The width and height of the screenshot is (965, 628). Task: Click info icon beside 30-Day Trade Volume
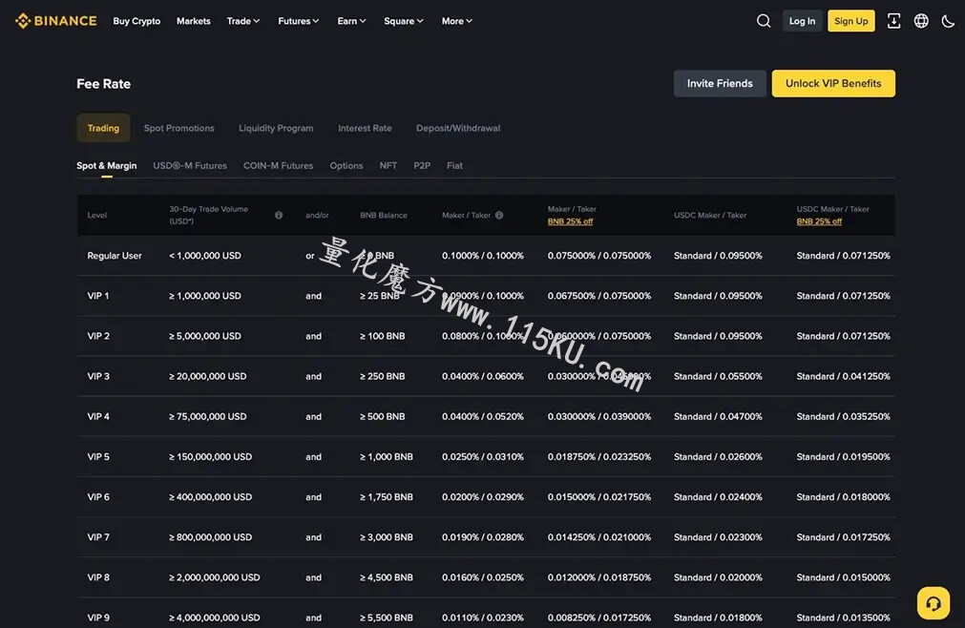pos(279,216)
